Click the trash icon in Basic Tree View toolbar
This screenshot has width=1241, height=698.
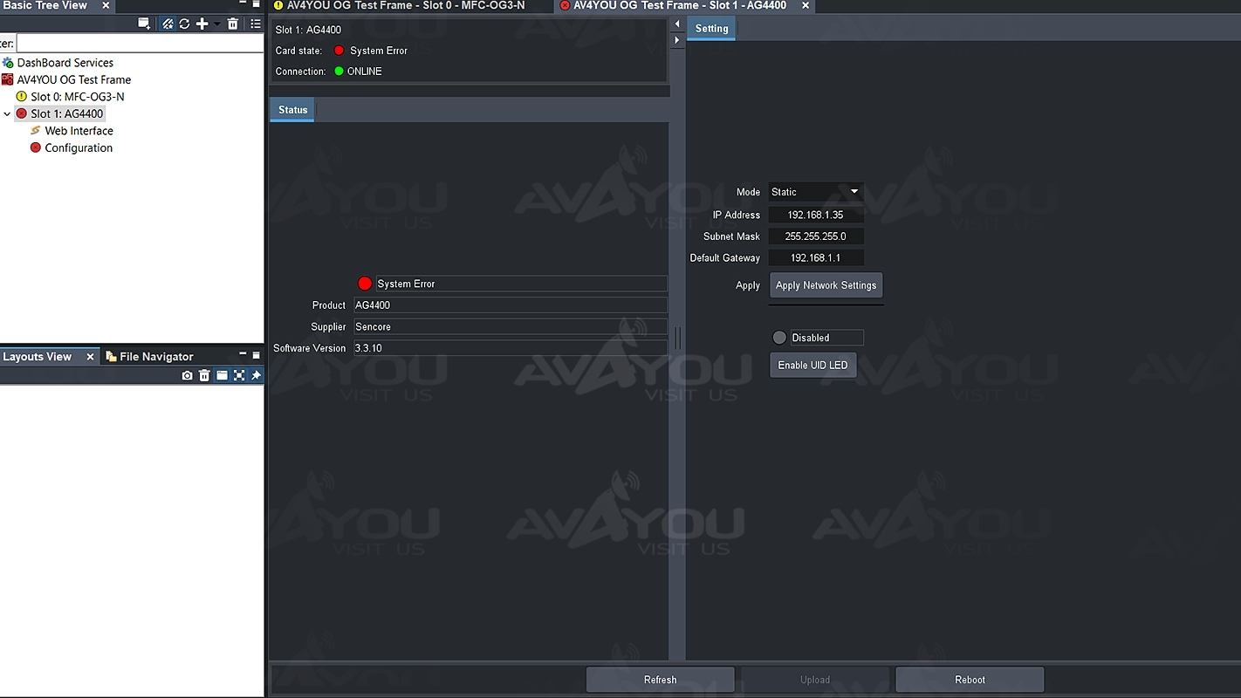pos(233,24)
